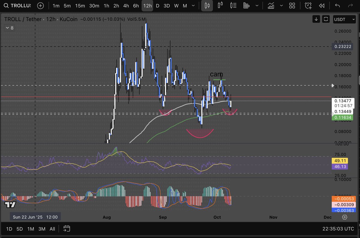Redo the chart action
The width and height of the screenshot is (360, 238).
pos(350,6)
